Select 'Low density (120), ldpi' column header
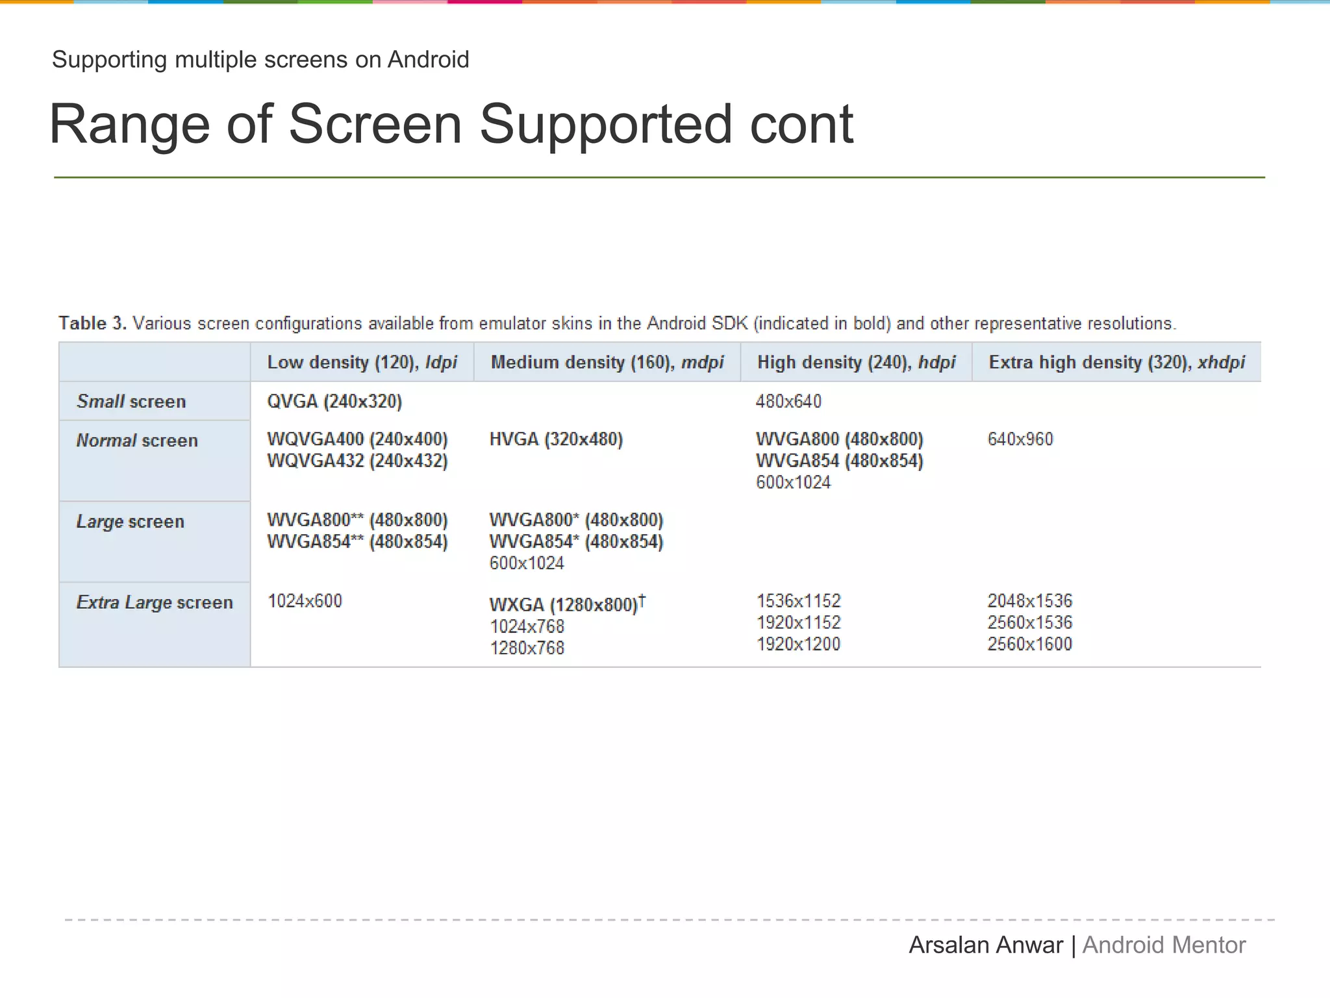Viewport: 1330px width, 998px height. pos(362,362)
